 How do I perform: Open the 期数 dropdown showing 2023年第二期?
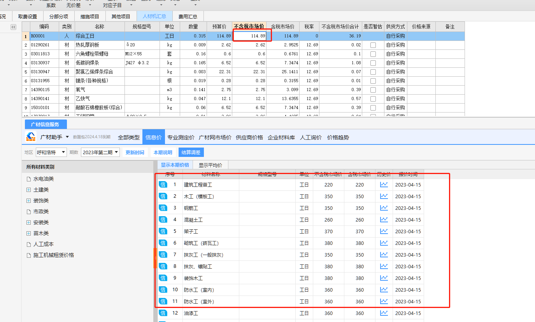click(100, 152)
